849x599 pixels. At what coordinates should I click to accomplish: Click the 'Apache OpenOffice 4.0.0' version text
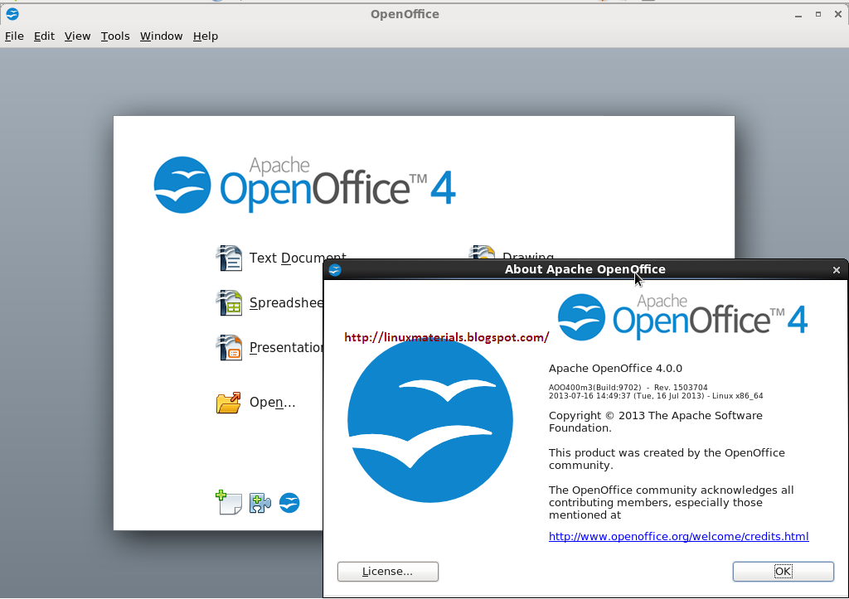click(x=615, y=369)
